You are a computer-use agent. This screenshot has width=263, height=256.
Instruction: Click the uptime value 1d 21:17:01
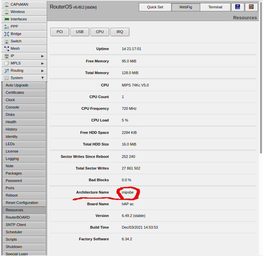click(x=131, y=49)
